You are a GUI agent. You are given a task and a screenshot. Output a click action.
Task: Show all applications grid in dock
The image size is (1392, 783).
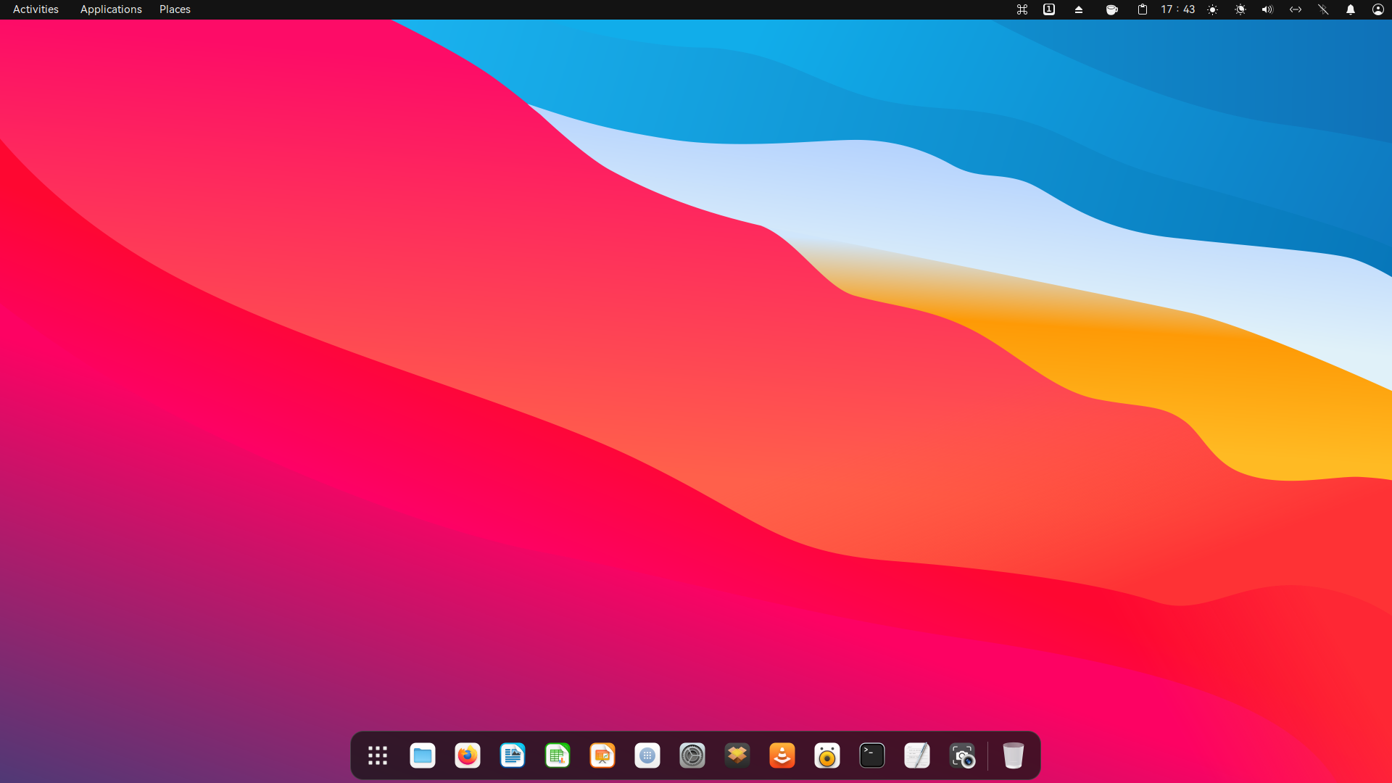(x=378, y=755)
